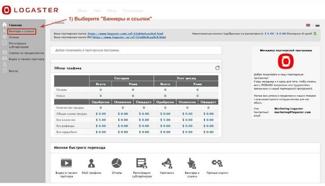325x186 pixels.
Task: Open the logaster.com partner link
Action: tap(126, 34)
